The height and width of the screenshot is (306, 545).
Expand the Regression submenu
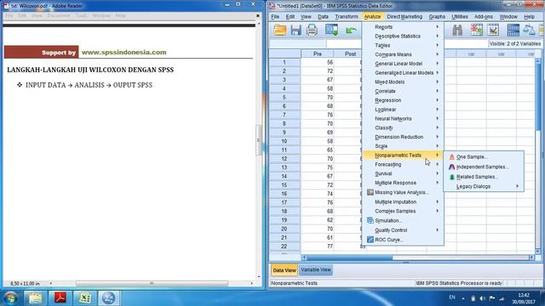[403, 100]
